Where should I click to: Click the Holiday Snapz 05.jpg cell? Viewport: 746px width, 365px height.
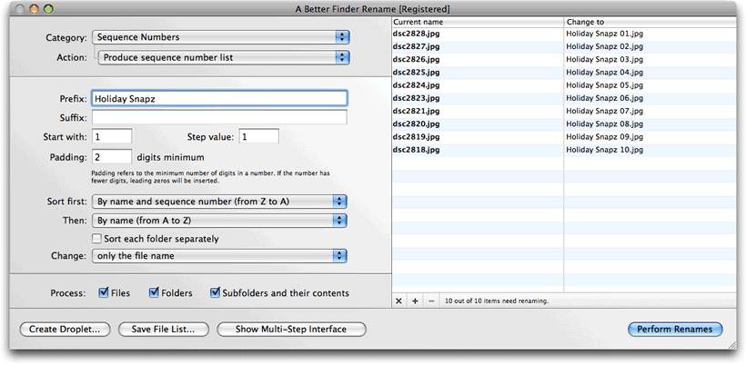coord(650,85)
